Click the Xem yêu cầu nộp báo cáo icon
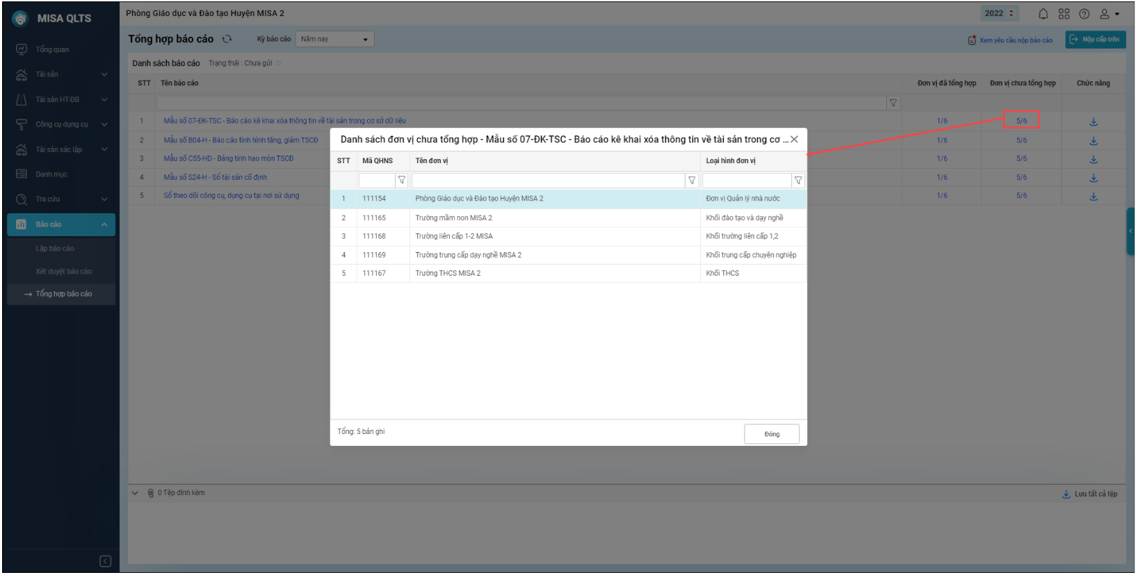Viewport: 1136px width, 575px height. pyautogui.click(x=972, y=40)
